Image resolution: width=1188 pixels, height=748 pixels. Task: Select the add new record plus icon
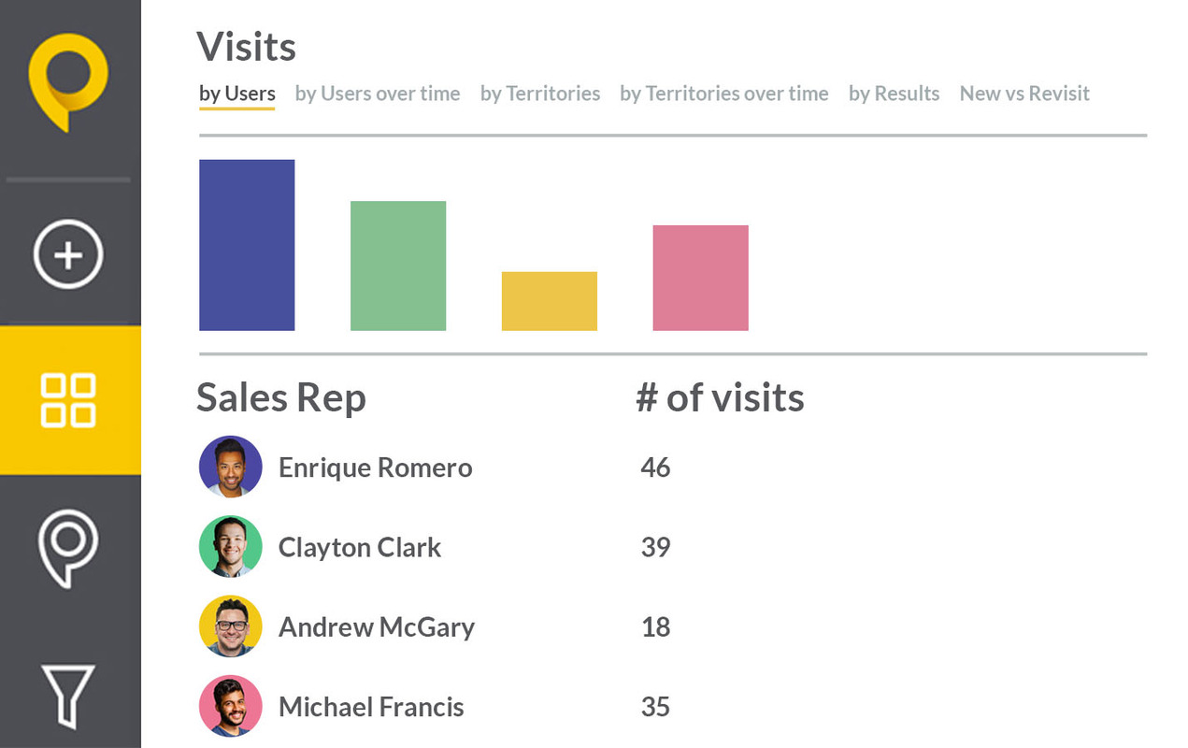(70, 253)
